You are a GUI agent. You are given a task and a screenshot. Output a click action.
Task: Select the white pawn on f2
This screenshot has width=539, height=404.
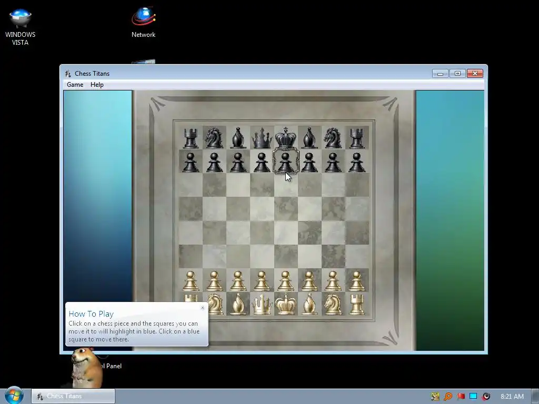click(310, 281)
